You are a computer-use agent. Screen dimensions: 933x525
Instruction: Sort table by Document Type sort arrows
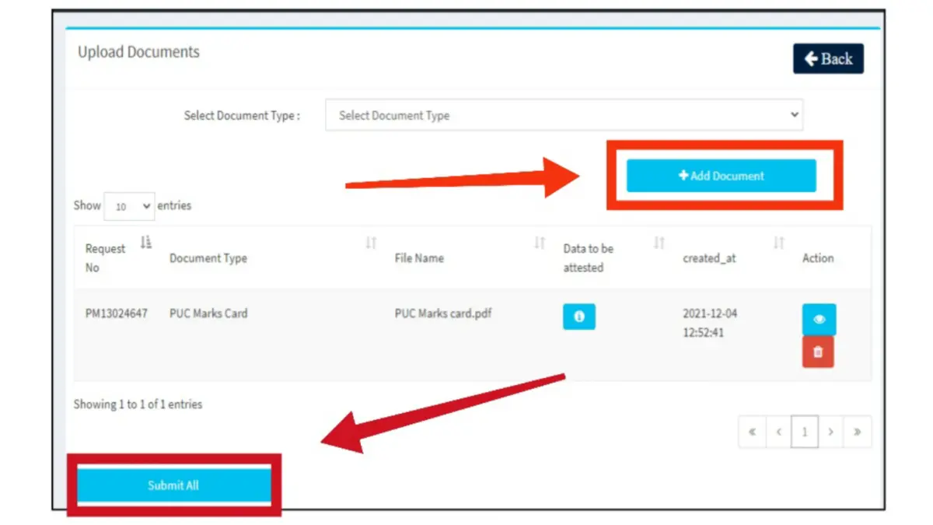click(x=371, y=243)
